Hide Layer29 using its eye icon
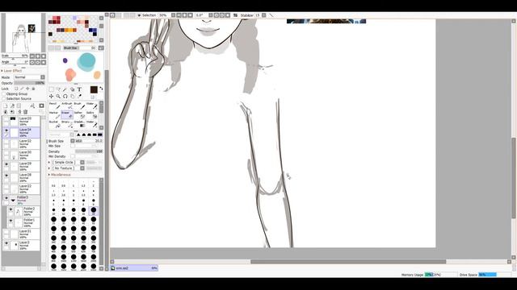This screenshot has width=517, height=290. 6,164
